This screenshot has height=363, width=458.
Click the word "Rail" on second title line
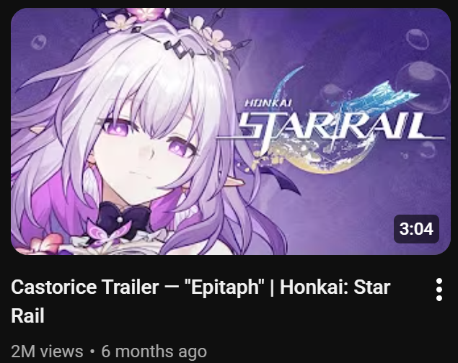tap(27, 315)
